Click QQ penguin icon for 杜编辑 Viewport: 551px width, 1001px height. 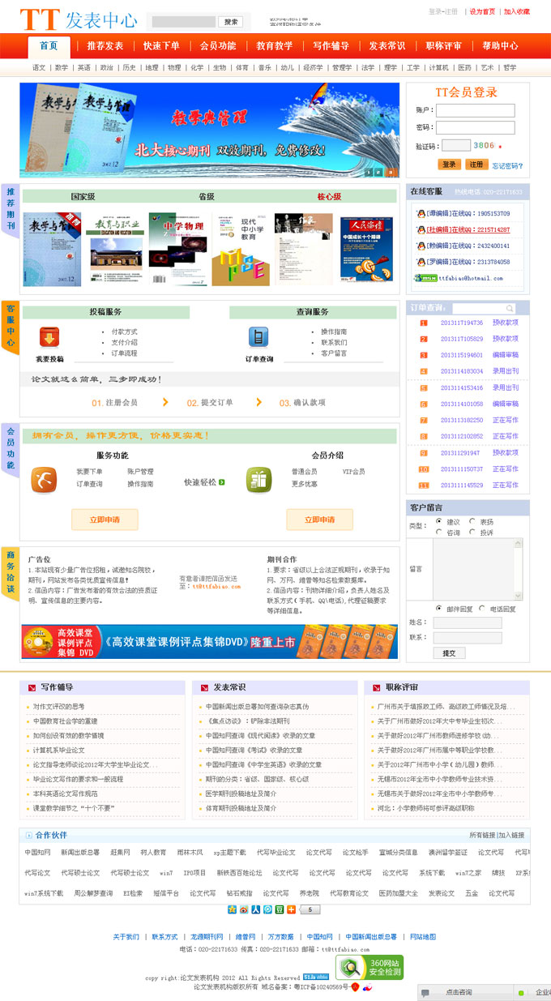tap(421, 229)
